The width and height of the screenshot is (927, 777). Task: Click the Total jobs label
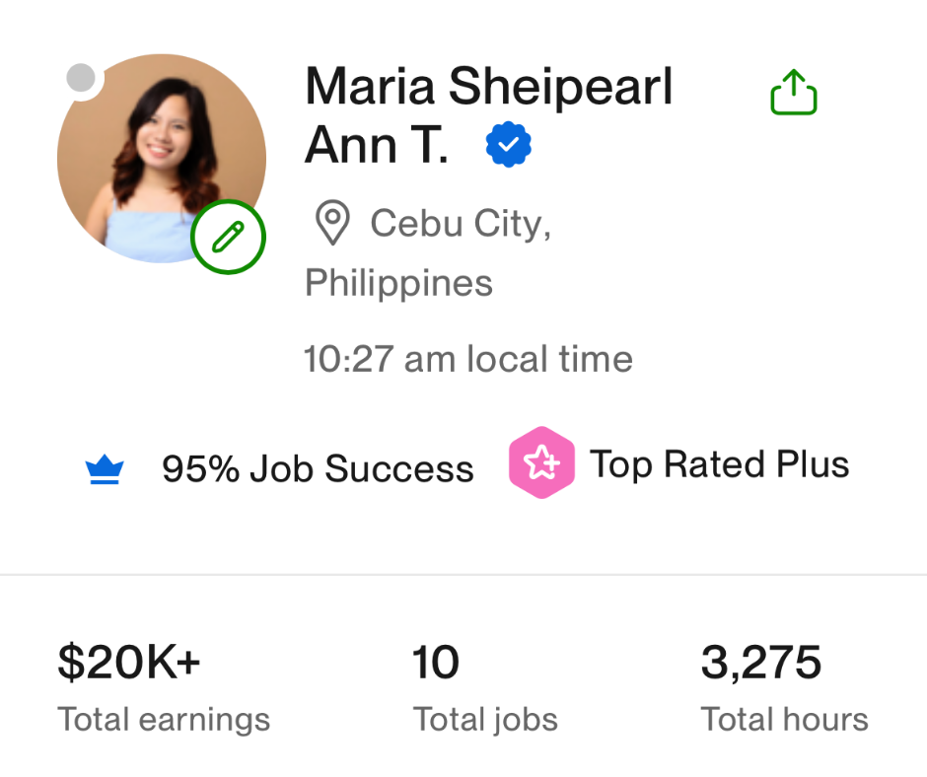(x=485, y=720)
